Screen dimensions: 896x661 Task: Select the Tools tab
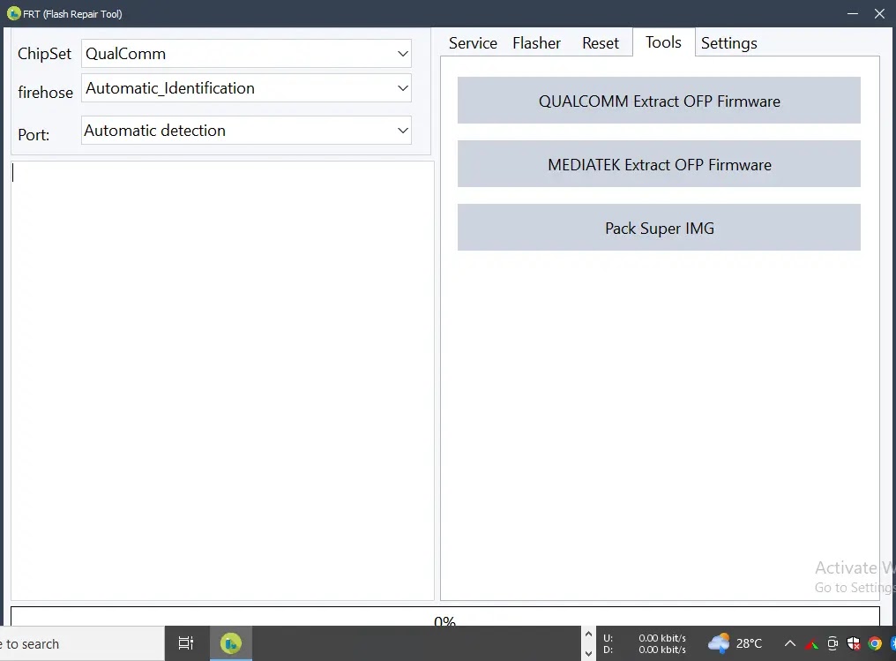point(663,42)
